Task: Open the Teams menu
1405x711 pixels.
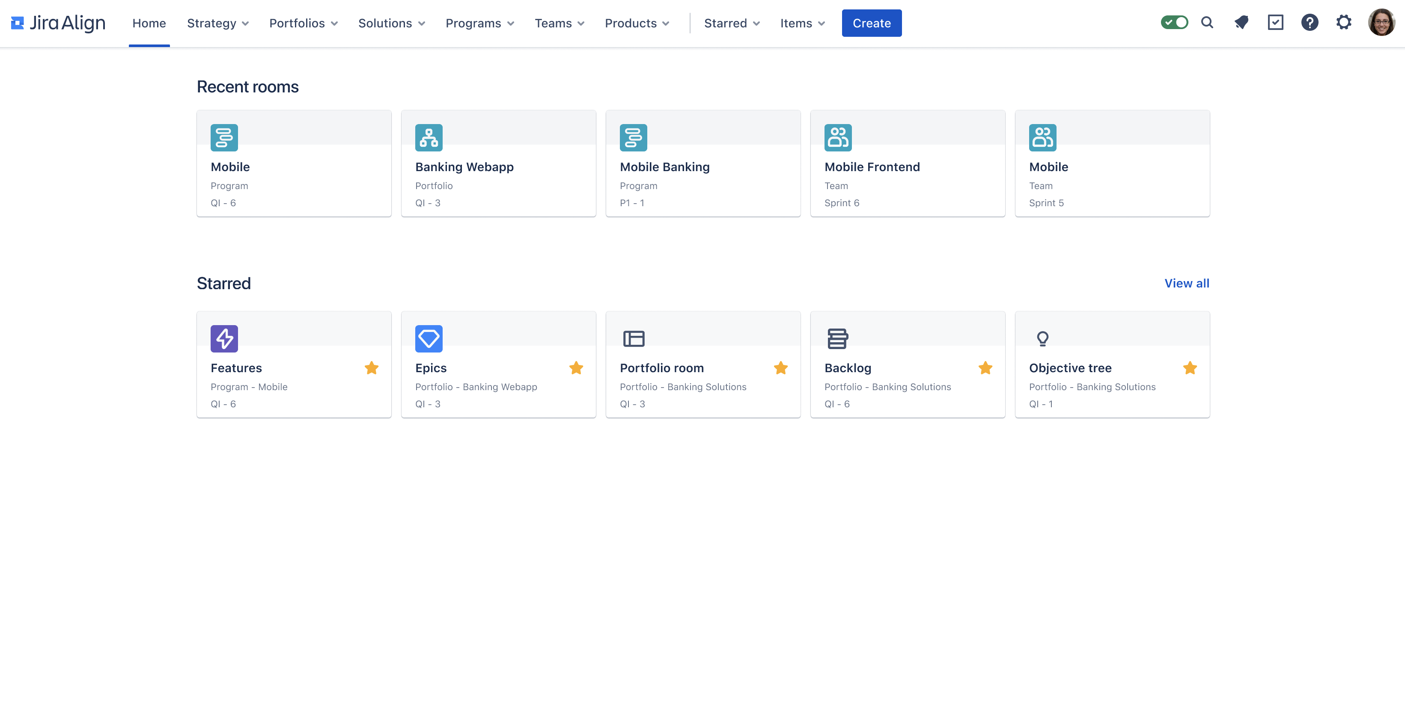Action: pos(559,24)
